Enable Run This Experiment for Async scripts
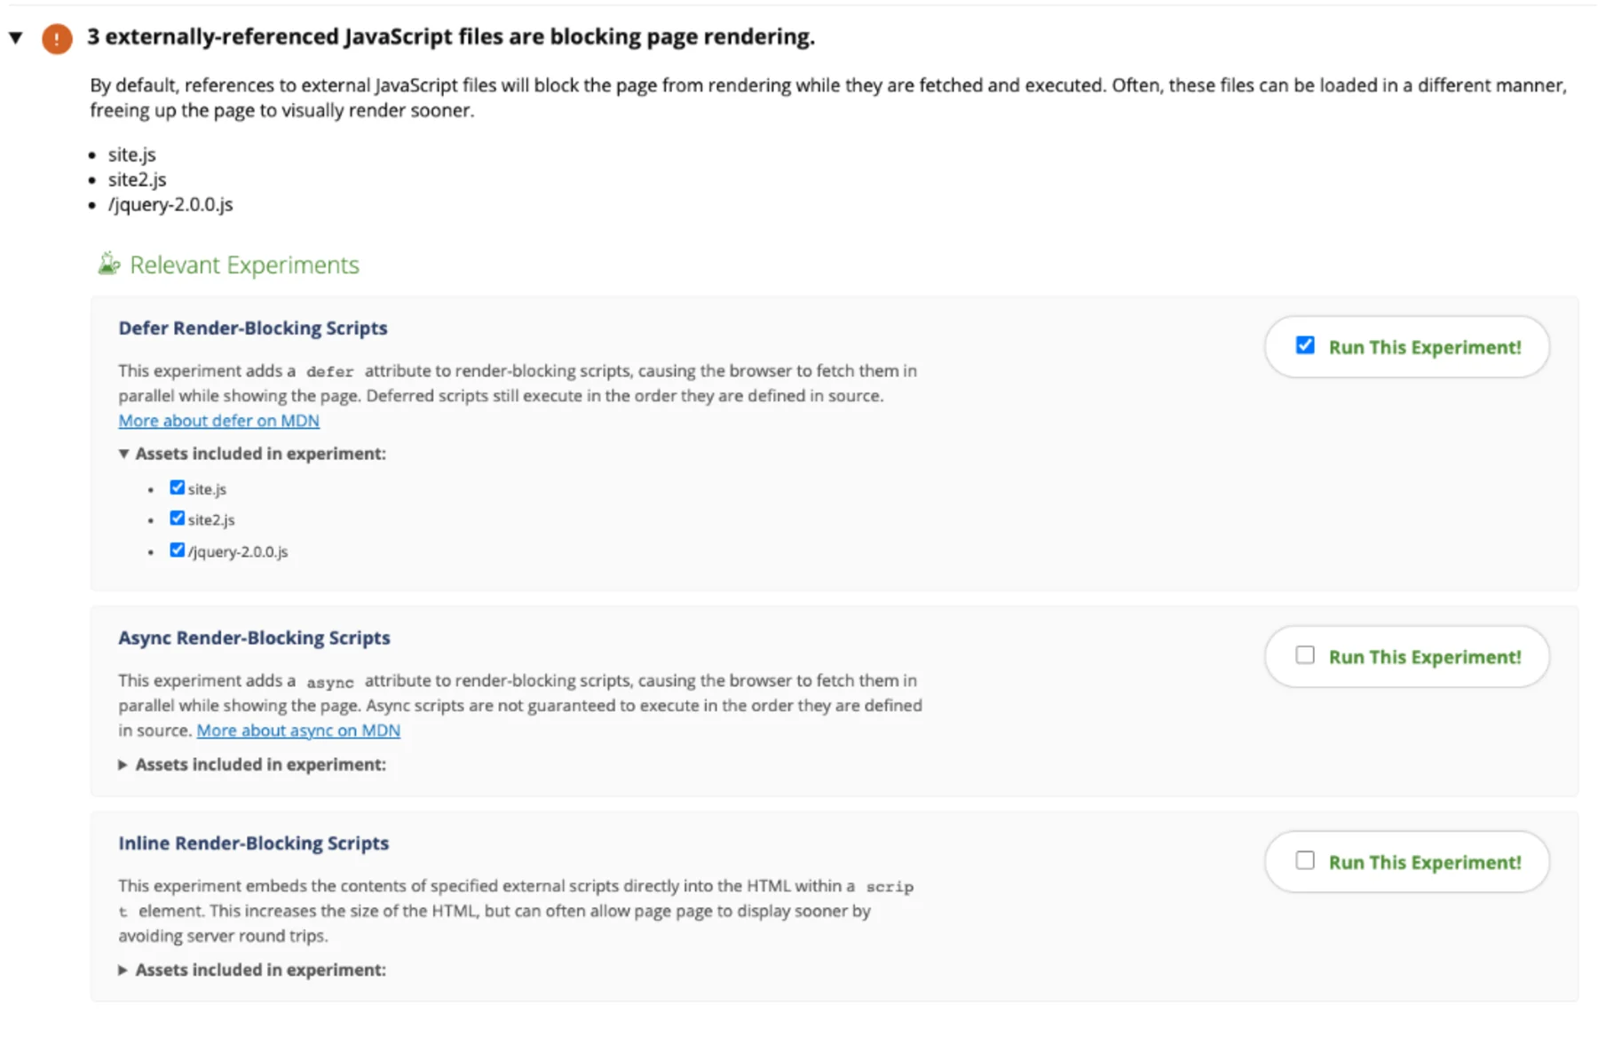1598x1037 pixels. [1305, 655]
